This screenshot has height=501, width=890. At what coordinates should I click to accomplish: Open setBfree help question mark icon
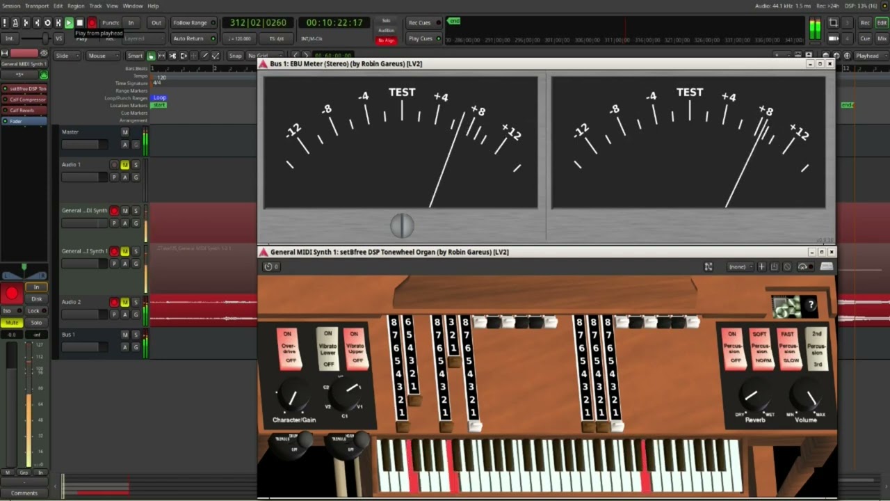pos(810,305)
